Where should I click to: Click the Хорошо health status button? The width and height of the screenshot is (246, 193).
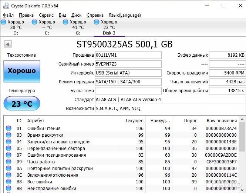pos(22,71)
